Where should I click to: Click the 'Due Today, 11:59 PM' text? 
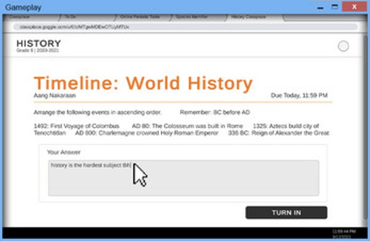click(x=299, y=95)
